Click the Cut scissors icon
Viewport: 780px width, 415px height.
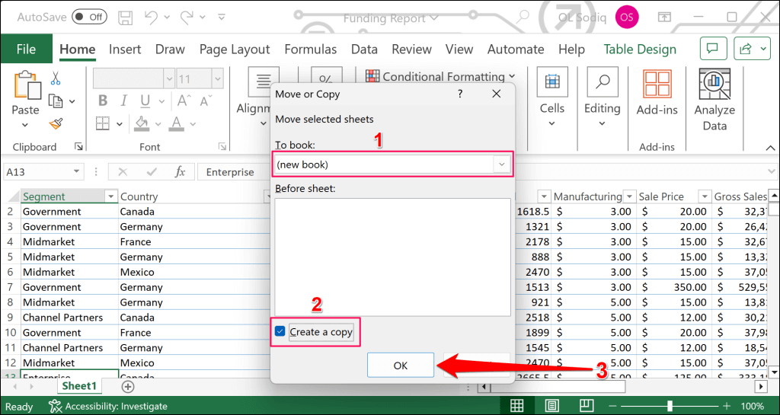(x=55, y=78)
